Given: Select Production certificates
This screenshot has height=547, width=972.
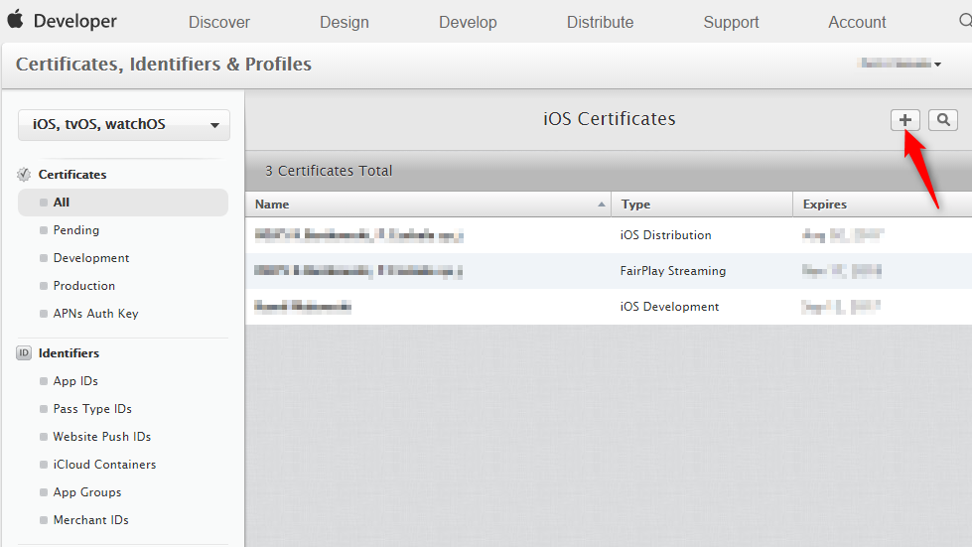Looking at the screenshot, I should [x=84, y=286].
